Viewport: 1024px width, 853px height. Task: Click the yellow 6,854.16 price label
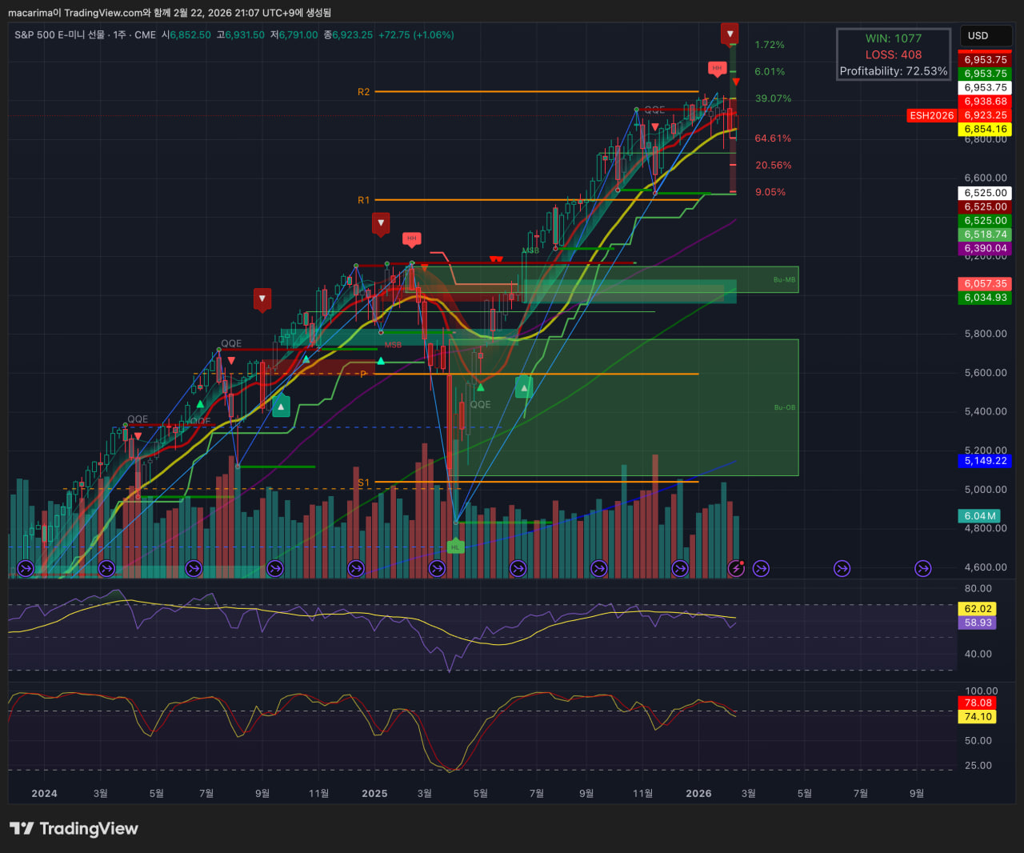point(985,130)
